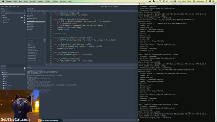Screen dimensions: 217x122
Task: Open the script editor Go To menu
Action: pos(38,11)
